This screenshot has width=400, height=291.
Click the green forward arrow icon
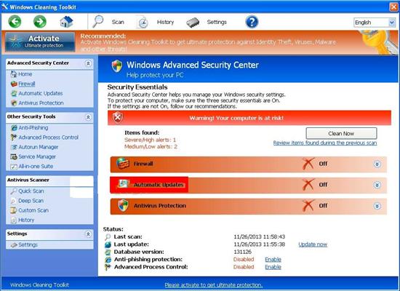(x=40, y=22)
